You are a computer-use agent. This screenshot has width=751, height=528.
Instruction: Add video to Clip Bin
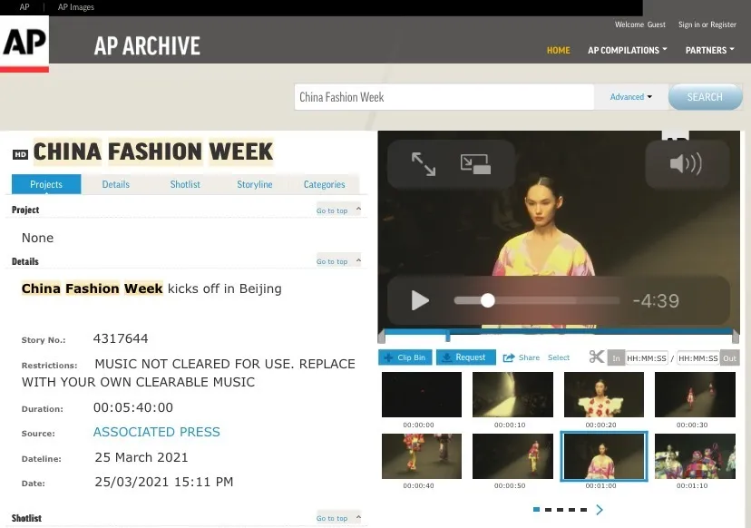pos(405,357)
